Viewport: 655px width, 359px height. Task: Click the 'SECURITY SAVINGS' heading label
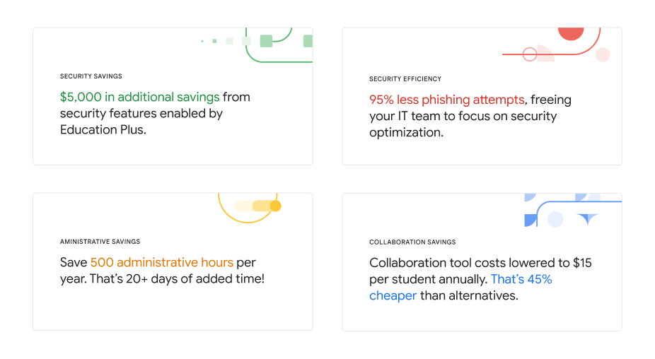[x=91, y=76]
